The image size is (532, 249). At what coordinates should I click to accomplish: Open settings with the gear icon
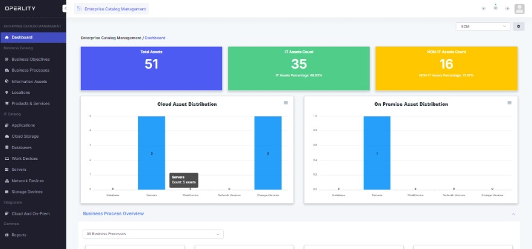(x=519, y=26)
